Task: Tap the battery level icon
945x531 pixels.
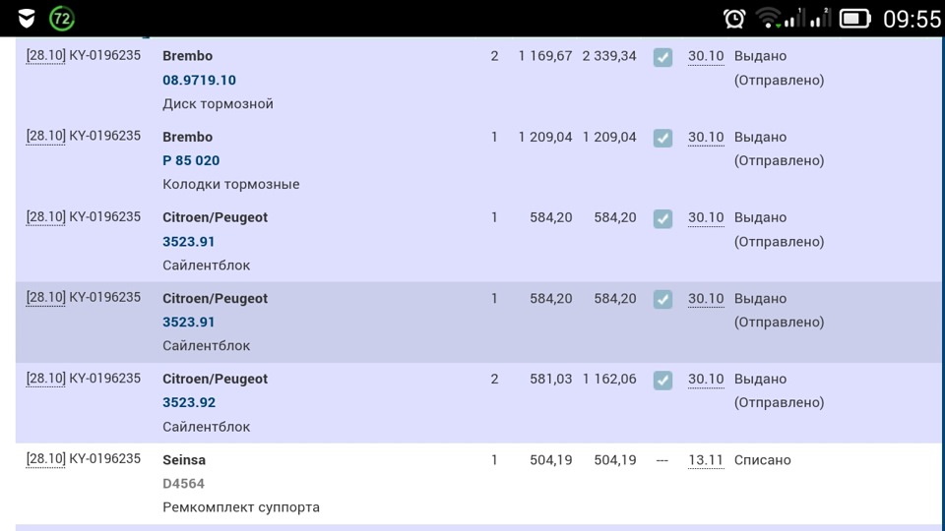Action: tap(854, 18)
